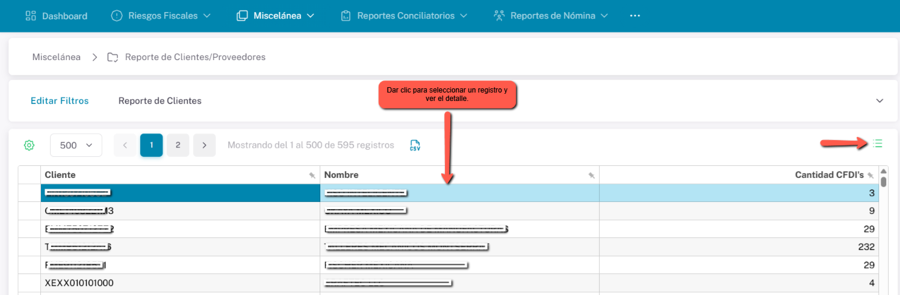Select the XEXX010101000 client row
900x295 pixels.
coord(79,283)
